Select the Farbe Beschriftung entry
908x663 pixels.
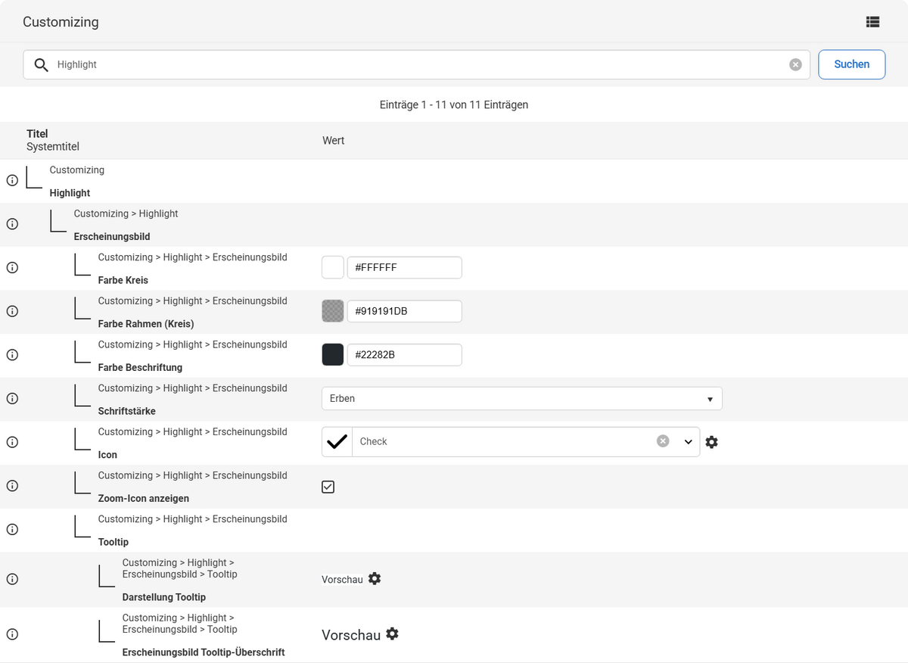(140, 368)
